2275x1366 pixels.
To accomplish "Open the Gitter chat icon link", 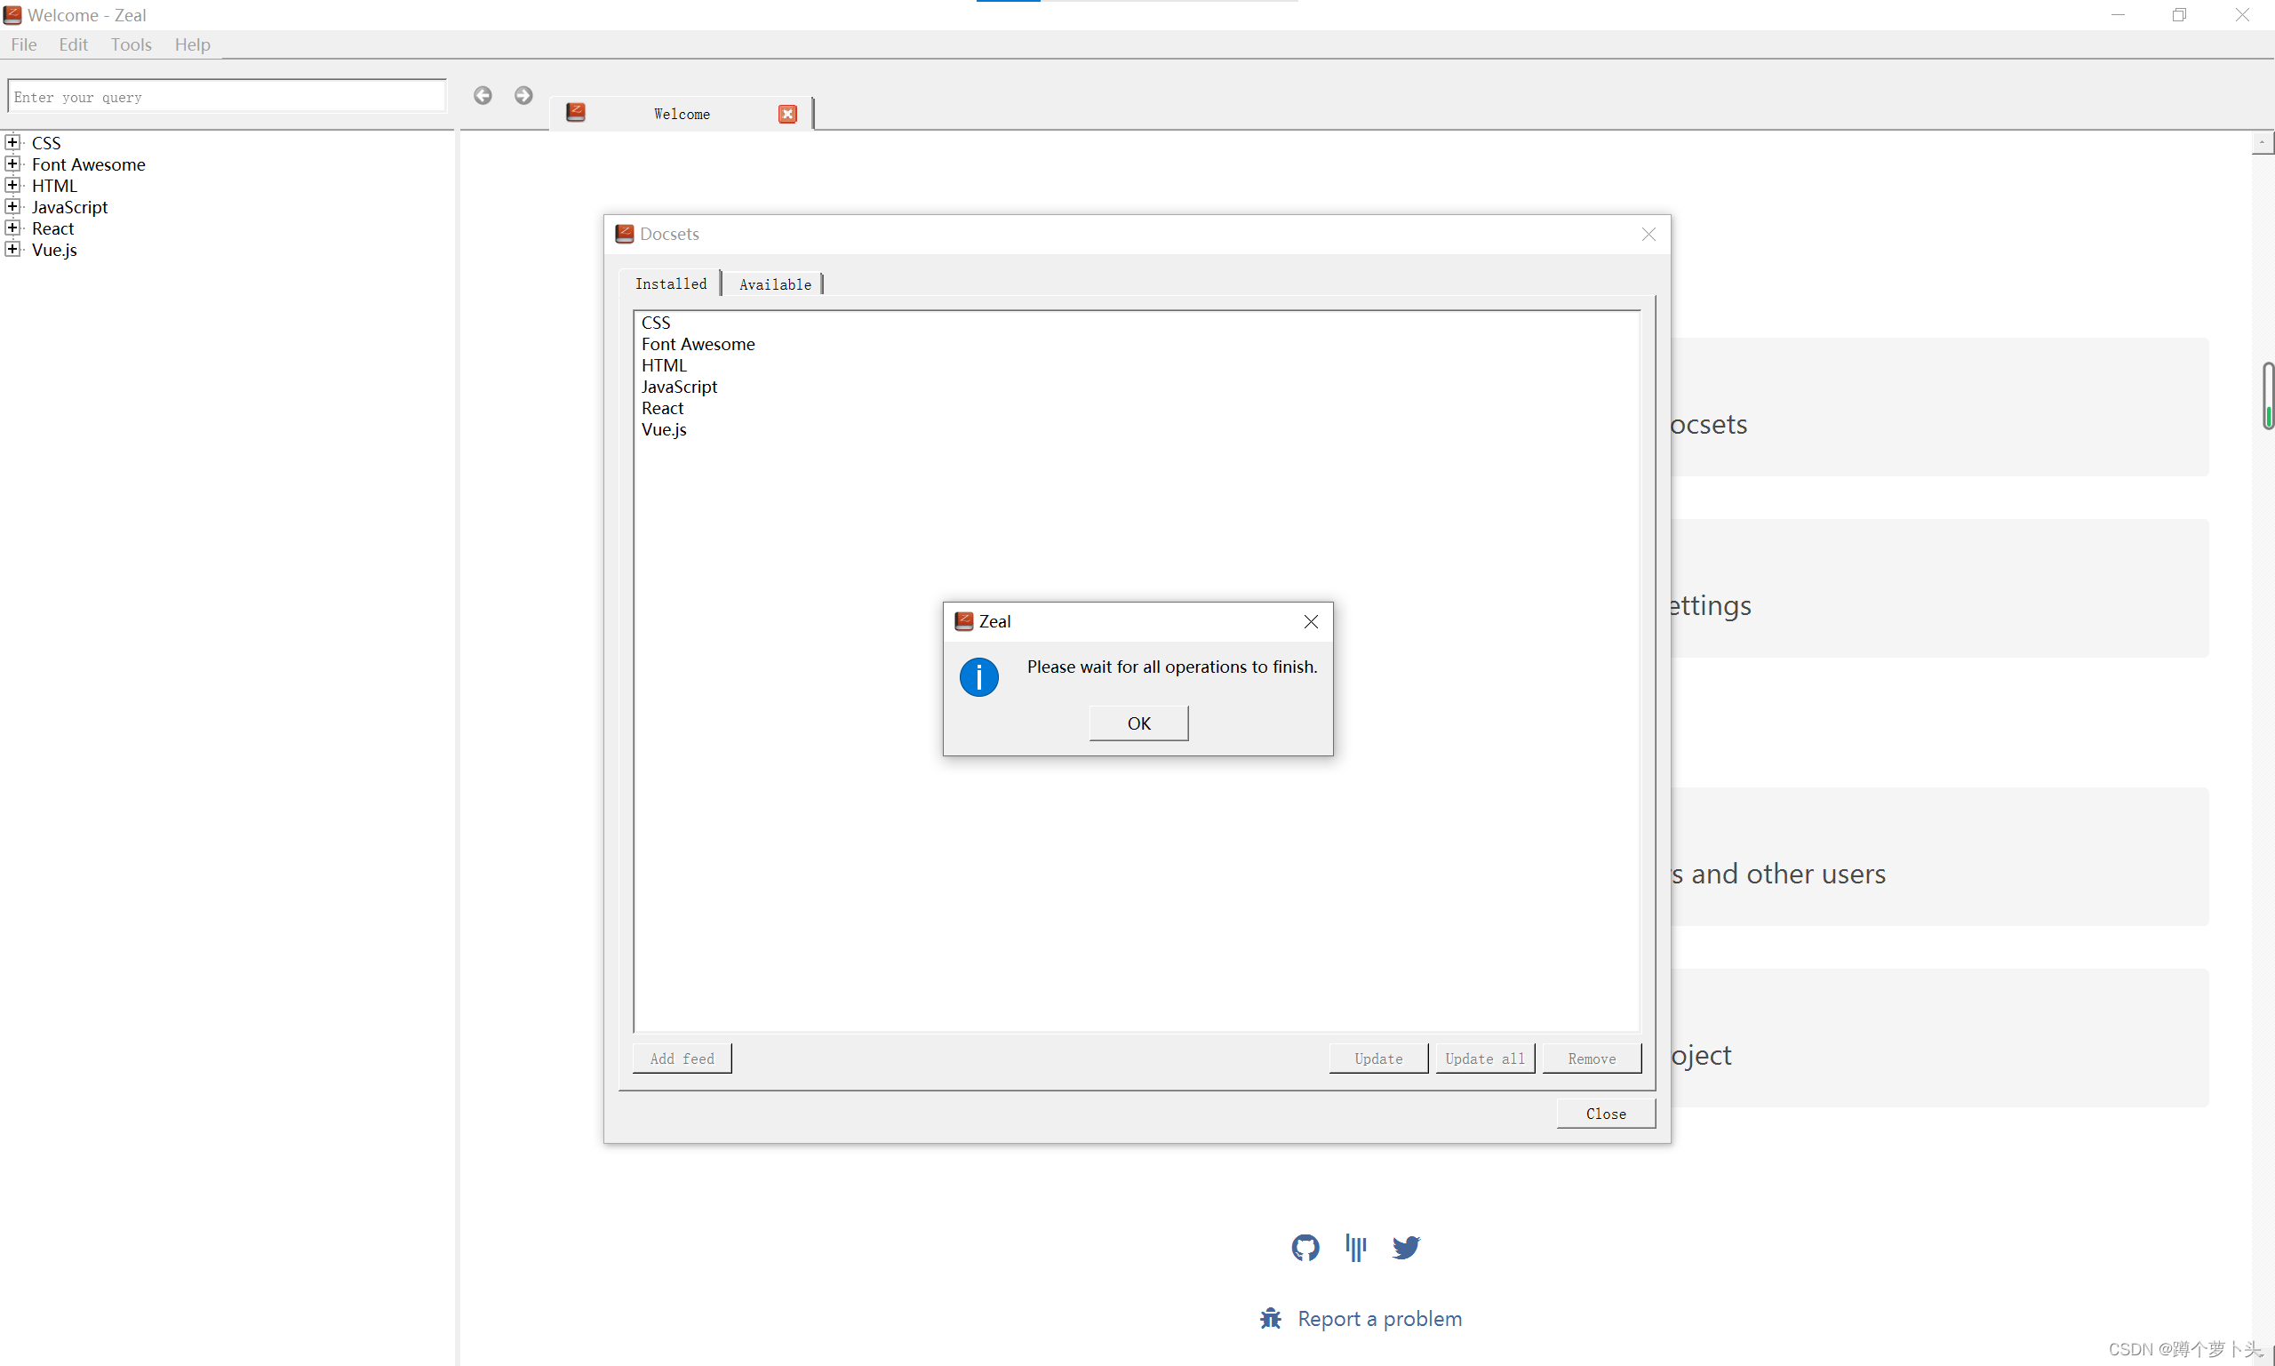I will (x=1355, y=1248).
